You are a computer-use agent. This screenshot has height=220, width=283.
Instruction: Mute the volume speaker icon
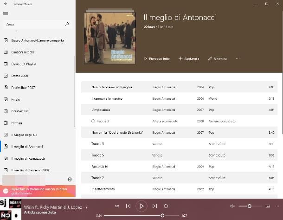click(232, 206)
